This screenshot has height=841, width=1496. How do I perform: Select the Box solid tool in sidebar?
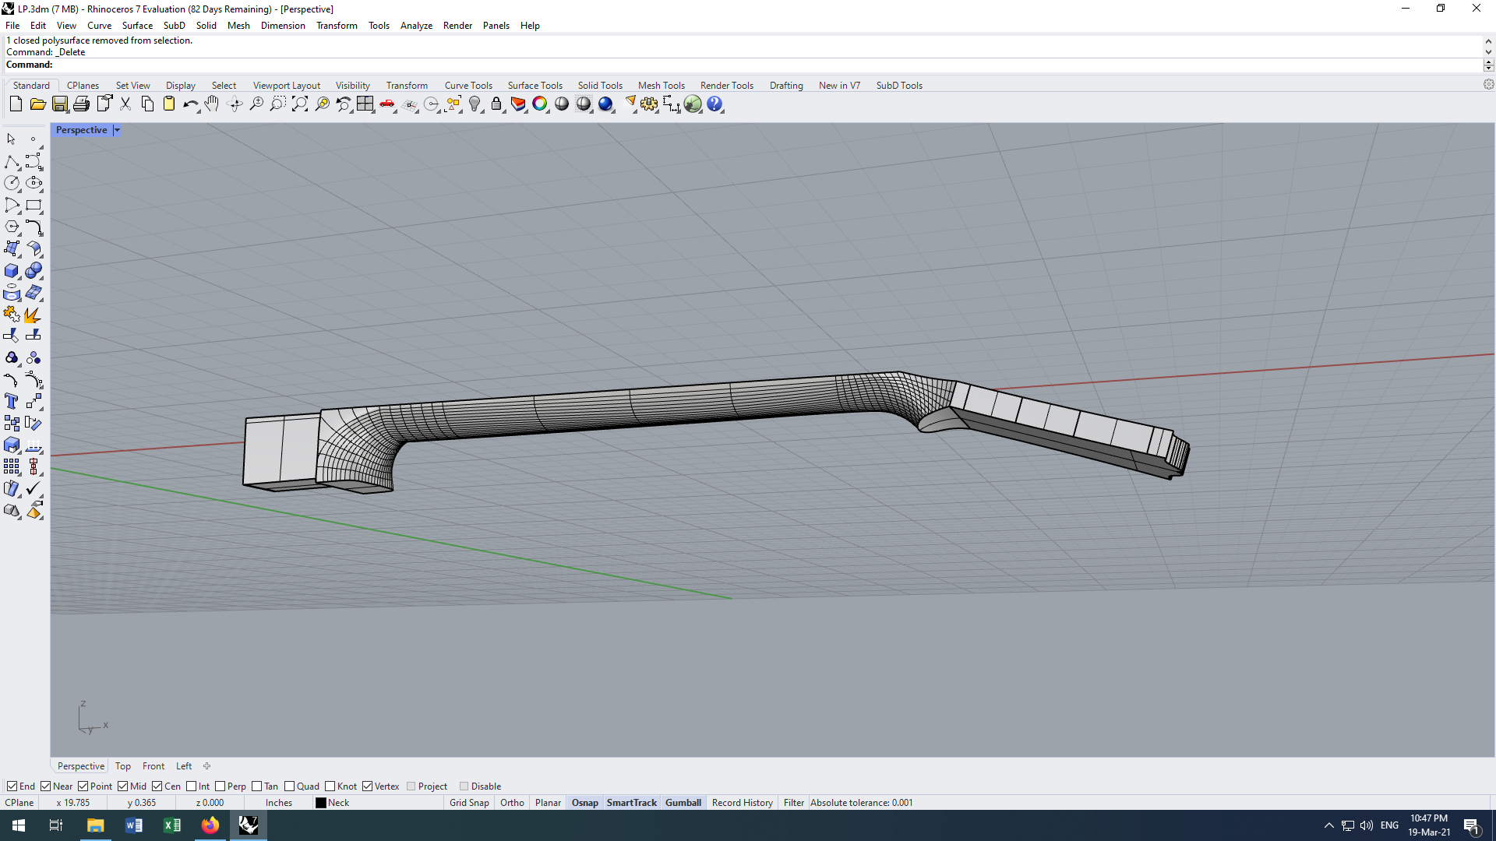click(12, 271)
